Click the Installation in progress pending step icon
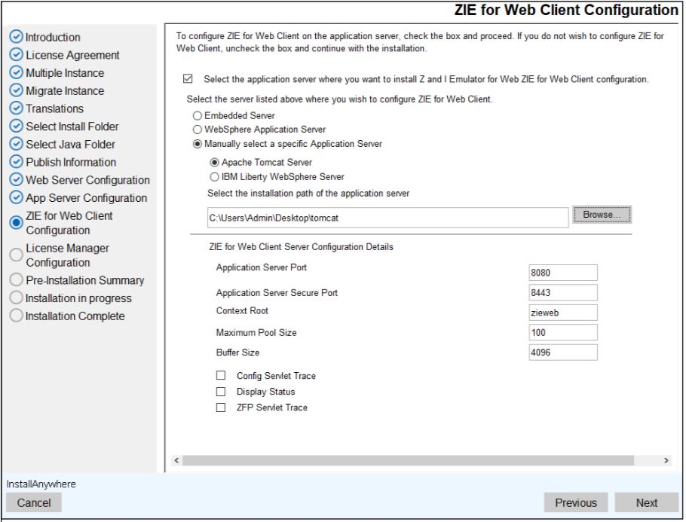 pos(16,298)
